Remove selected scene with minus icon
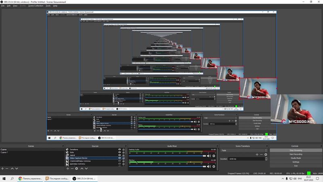 [x=7, y=168]
